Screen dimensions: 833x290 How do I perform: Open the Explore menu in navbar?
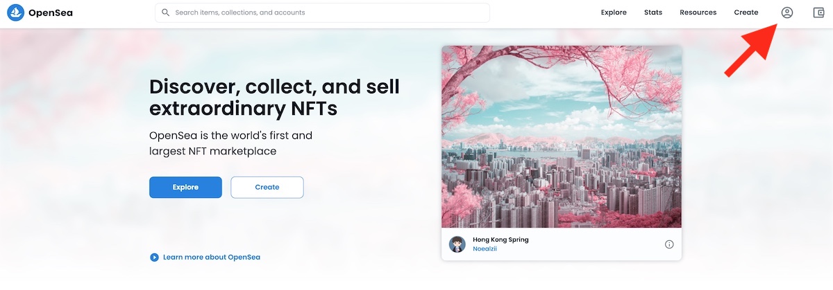pos(614,12)
